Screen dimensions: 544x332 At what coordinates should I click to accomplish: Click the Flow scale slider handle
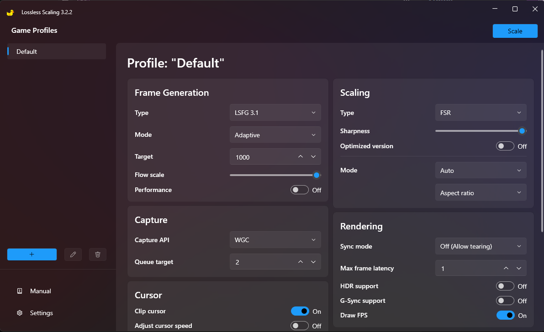[317, 175]
